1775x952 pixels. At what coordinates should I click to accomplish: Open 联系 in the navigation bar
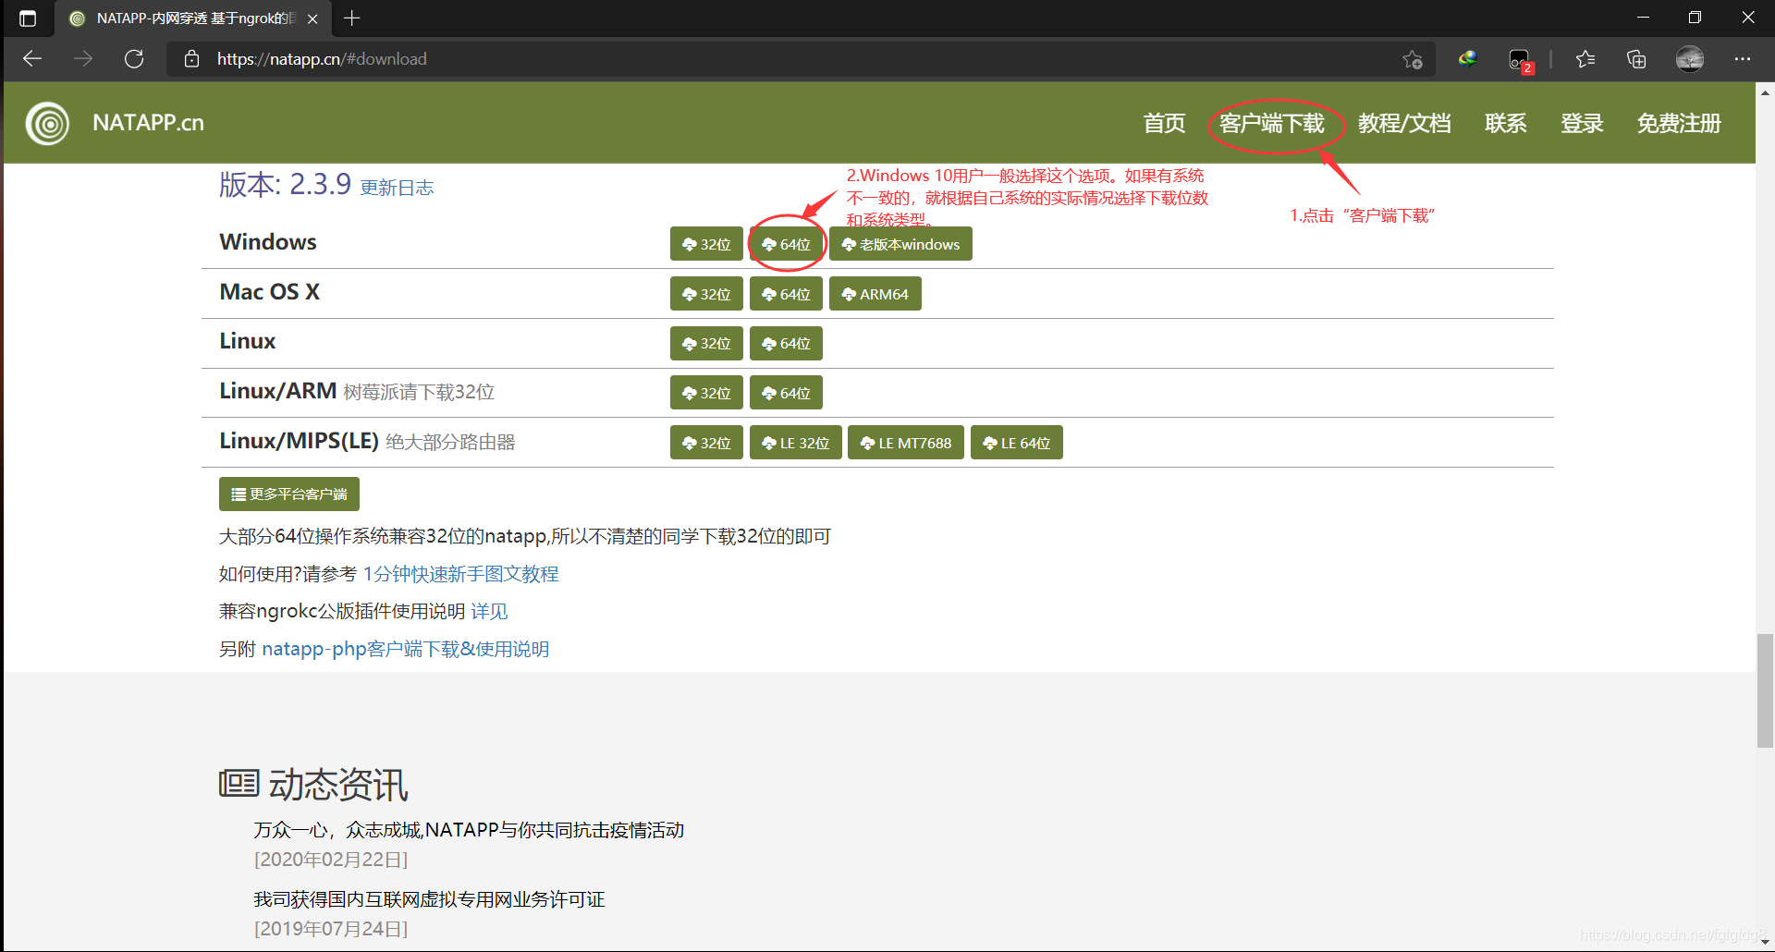point(1505,123)
